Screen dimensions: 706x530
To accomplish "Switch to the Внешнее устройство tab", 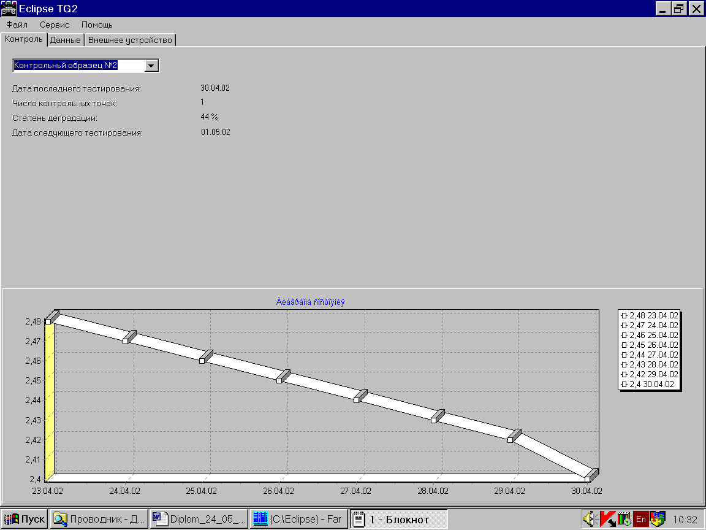I will pos(131,40).
